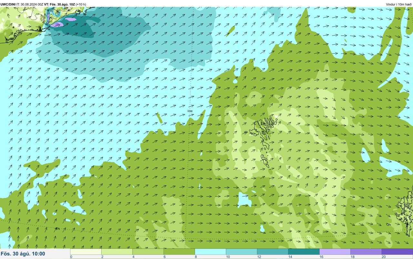Click the 14–16 dark teal legend swatch

coord(304,252)
